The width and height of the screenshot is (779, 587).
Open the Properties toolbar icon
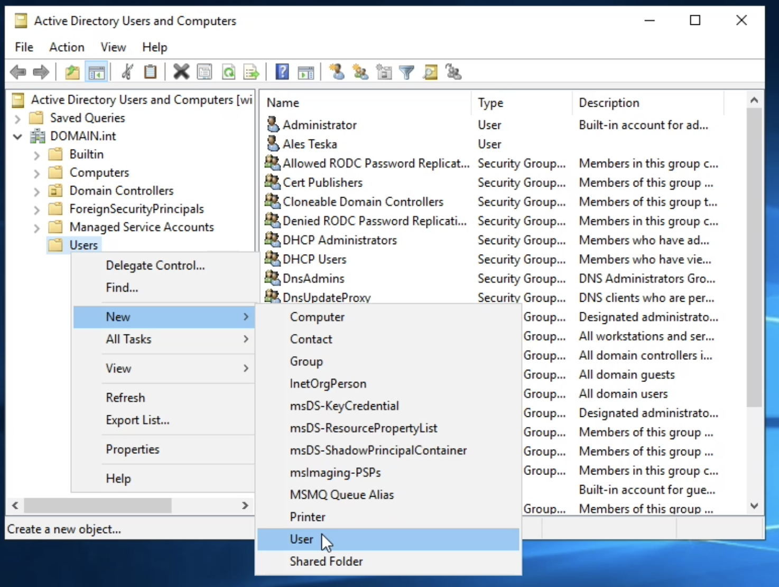tap(205, 72)
